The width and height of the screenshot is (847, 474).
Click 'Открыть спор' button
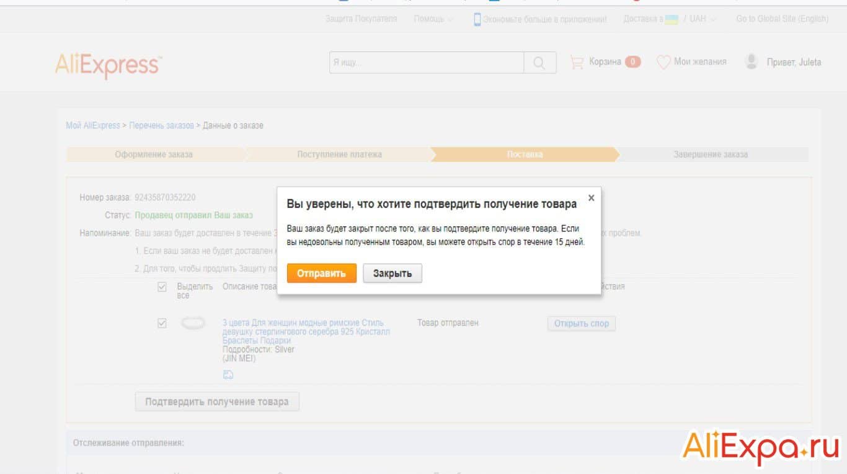click(x=581, y=323)
